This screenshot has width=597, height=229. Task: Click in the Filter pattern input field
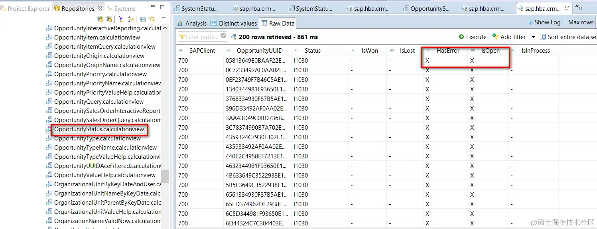202,37
